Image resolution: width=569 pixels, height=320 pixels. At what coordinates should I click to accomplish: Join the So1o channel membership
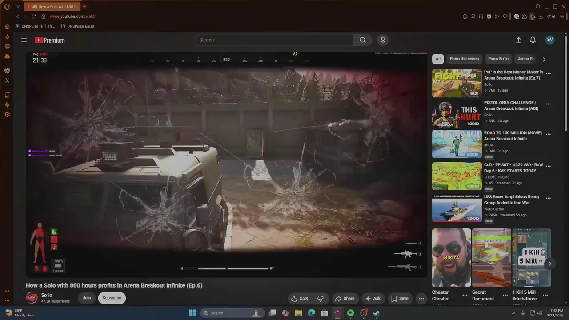click(87, 298)
